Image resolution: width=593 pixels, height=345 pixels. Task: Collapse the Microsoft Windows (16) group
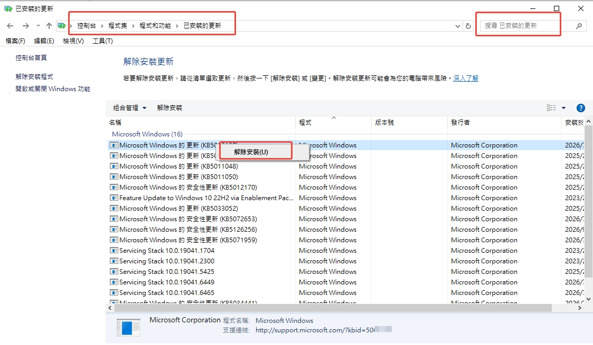[147, 134]
